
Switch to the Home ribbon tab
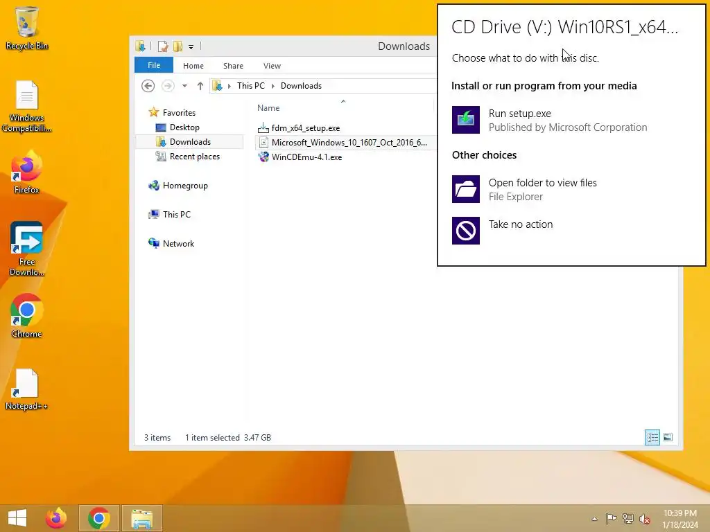(x=193, y=66)
